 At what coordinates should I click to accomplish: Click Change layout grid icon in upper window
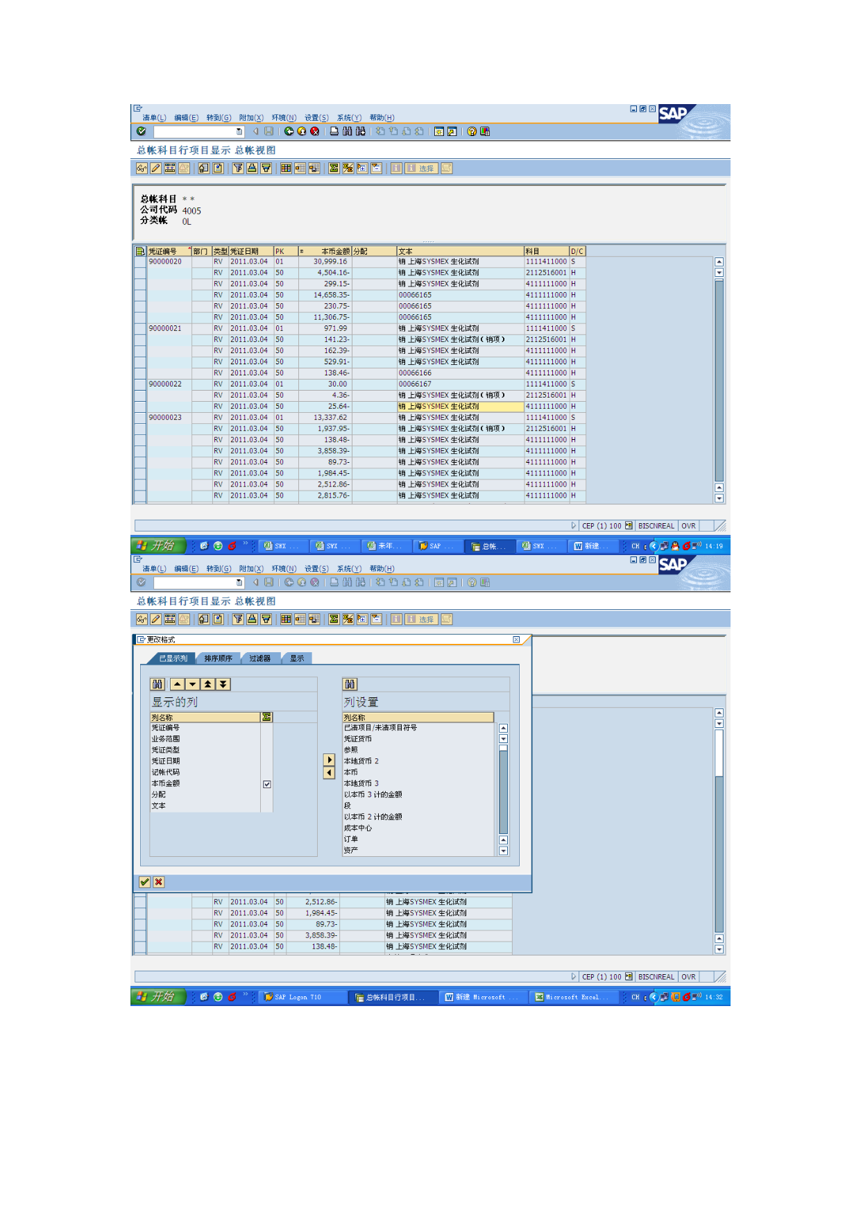pos(286,168)
